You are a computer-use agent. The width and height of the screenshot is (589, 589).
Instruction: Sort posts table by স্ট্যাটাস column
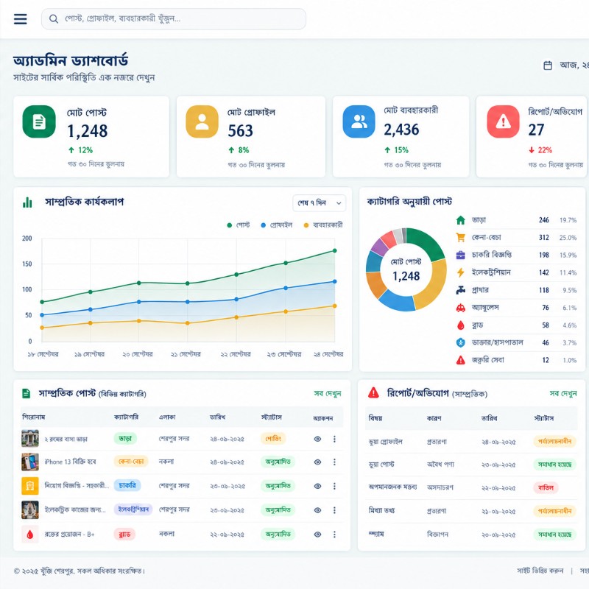[x=271, y=417]
